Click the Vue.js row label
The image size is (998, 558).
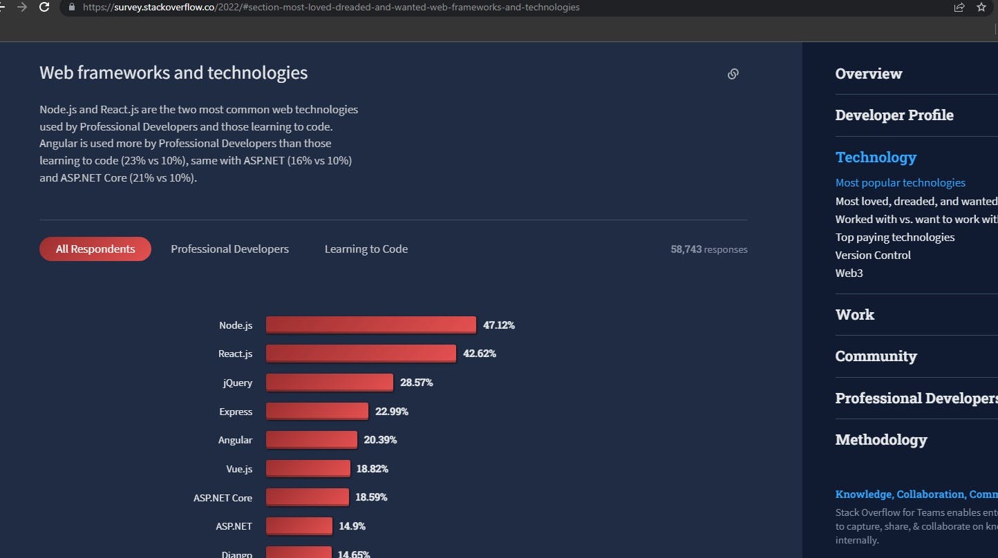239,469
